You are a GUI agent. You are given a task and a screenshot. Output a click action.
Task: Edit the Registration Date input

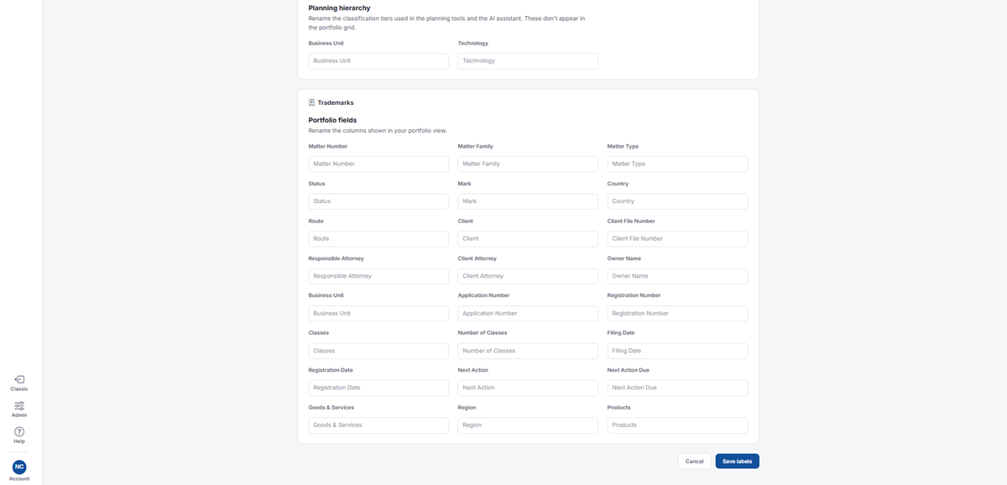tap(378, 389)
